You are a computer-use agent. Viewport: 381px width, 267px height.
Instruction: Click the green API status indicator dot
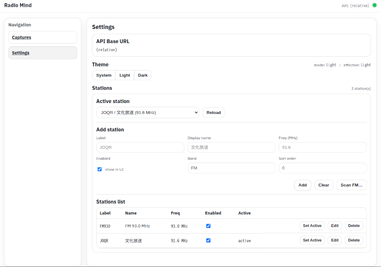pos(374,5)
